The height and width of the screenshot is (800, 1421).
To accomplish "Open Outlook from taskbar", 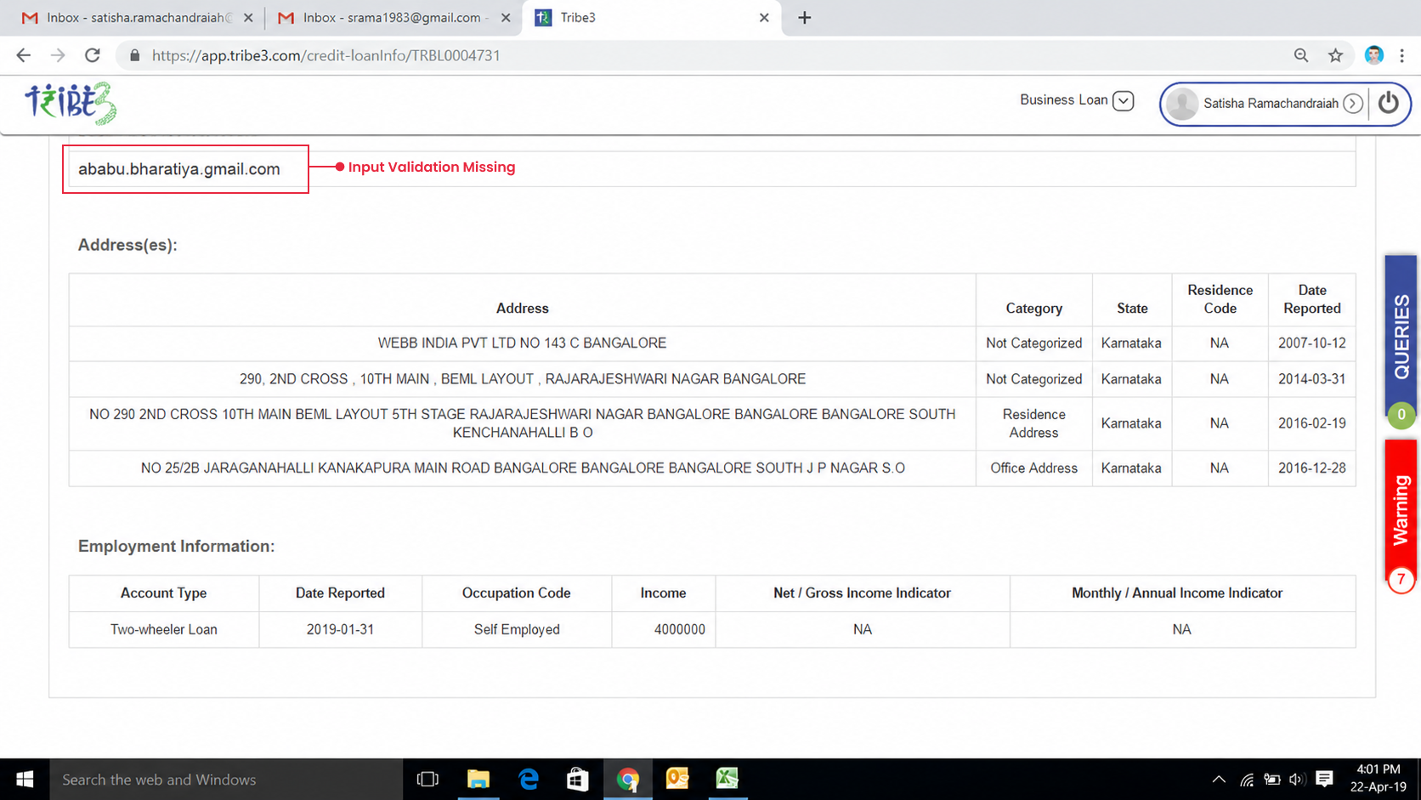I will 677,779.
